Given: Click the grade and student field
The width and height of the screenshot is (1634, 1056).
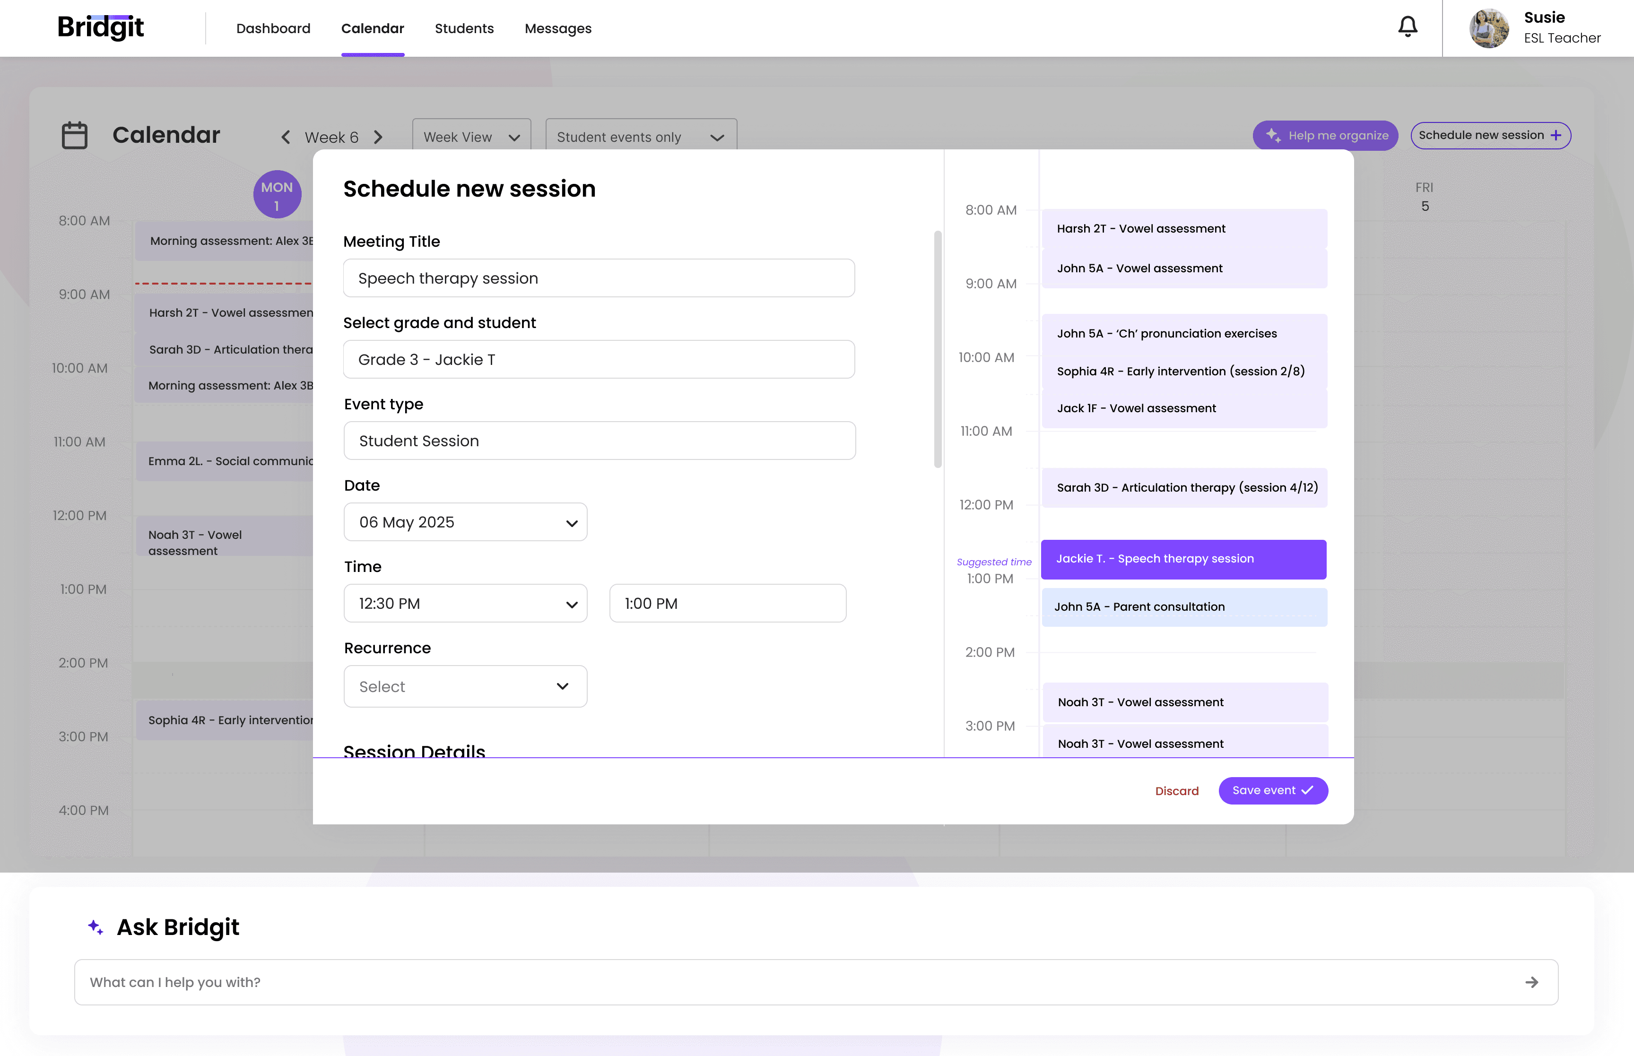Looking at the screenshot, I should 599,359.
